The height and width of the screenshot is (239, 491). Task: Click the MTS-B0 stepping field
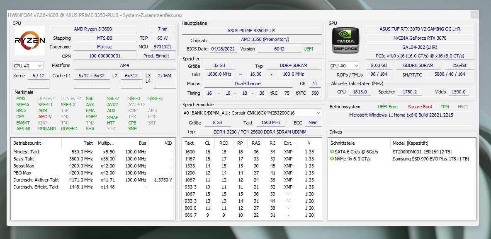[105, 38]
